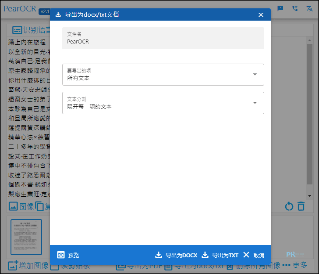Edit the 文件名 field containing PearOCR
Image resolution: width=319 pixels, height=274 pixels.
click(163, 38)
